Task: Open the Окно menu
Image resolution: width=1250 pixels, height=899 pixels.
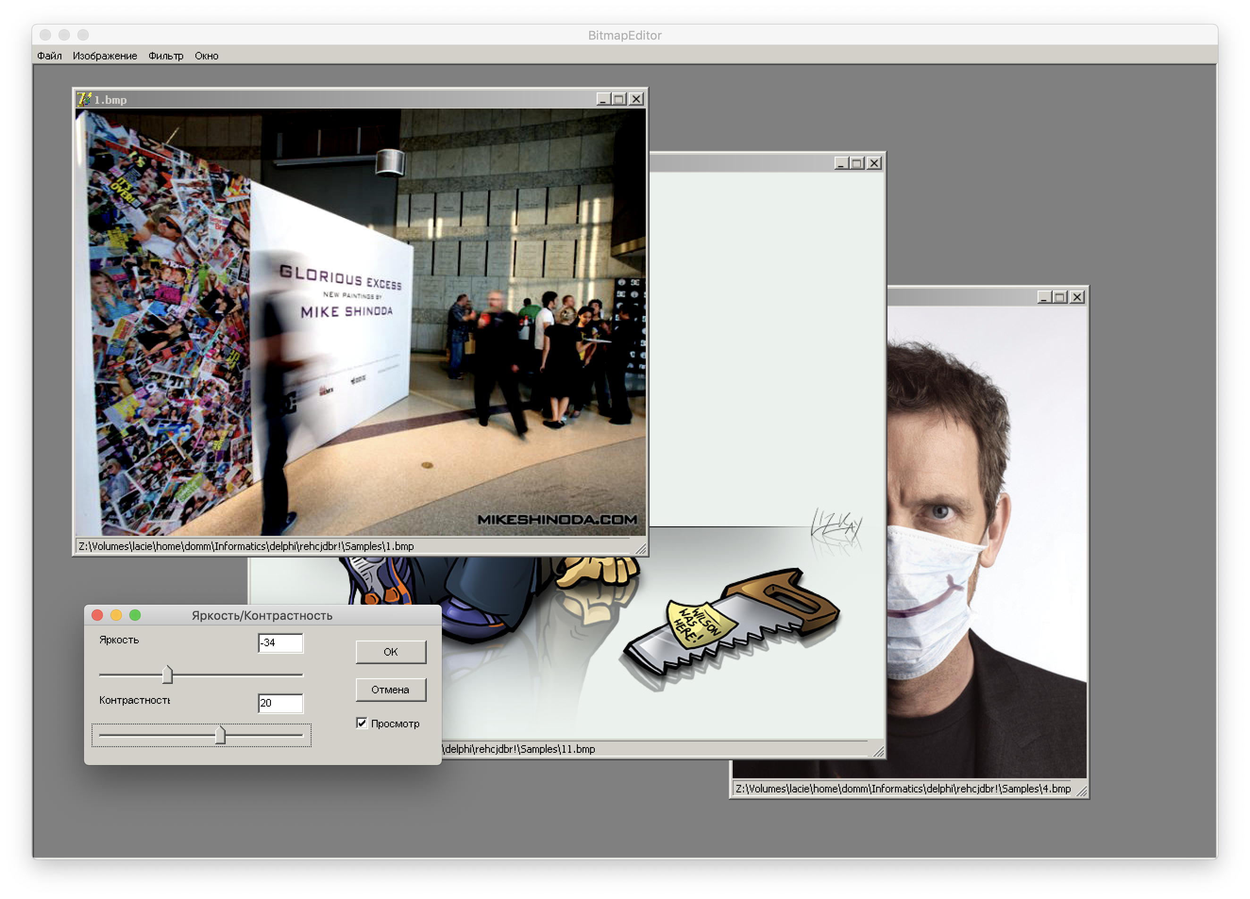Action: coord(207,56)
